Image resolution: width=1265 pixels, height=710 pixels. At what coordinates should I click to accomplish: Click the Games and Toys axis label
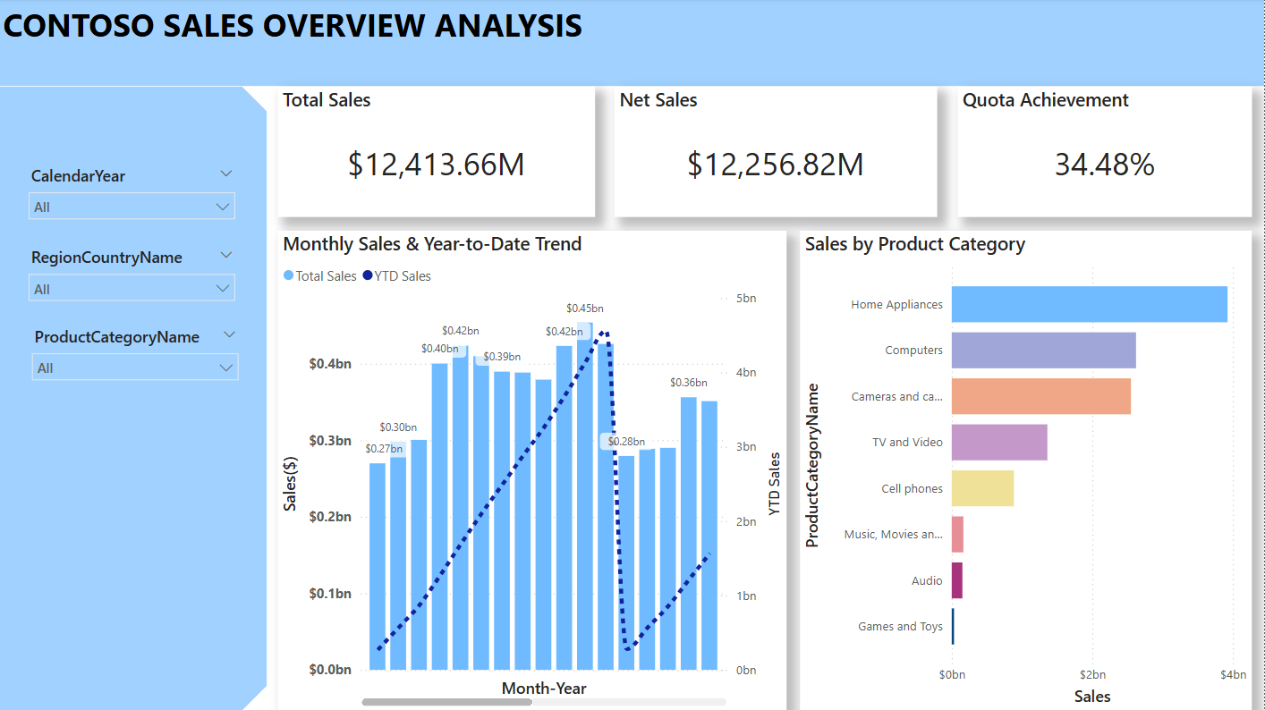pos(900,627)
